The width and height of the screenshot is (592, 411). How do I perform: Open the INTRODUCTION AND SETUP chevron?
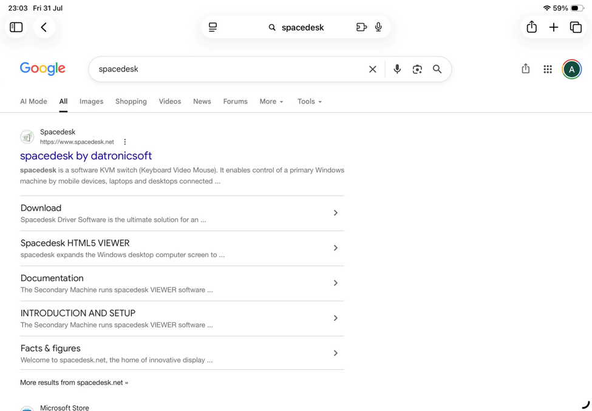[335, 318]
